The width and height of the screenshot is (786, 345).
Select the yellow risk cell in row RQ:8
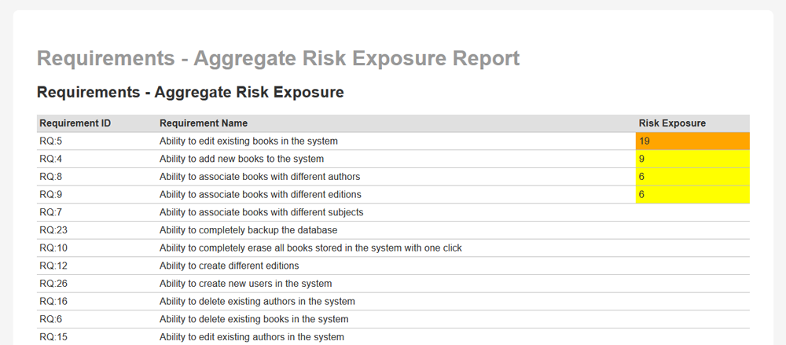pos(692,177)
